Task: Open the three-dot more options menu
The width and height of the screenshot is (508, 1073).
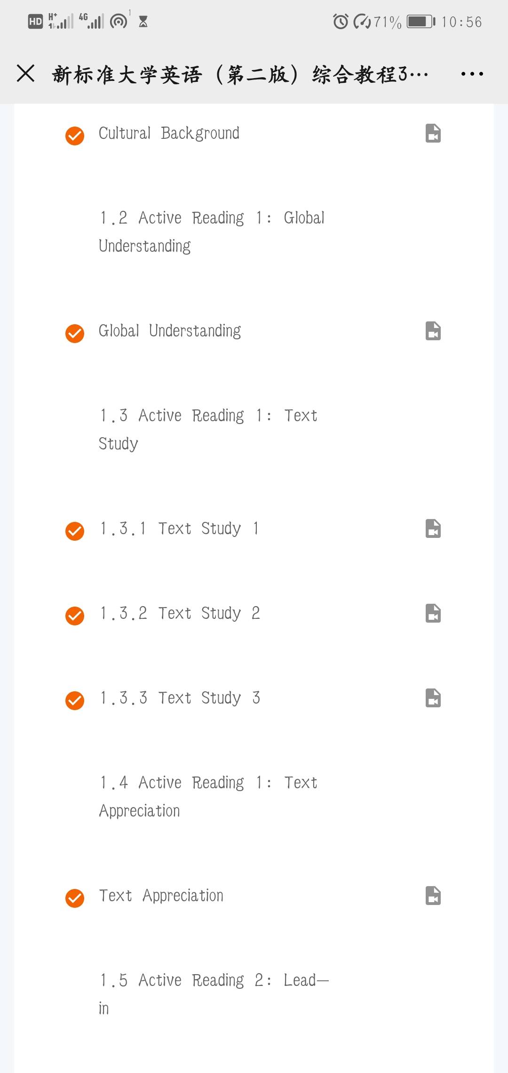Action: 472,74
